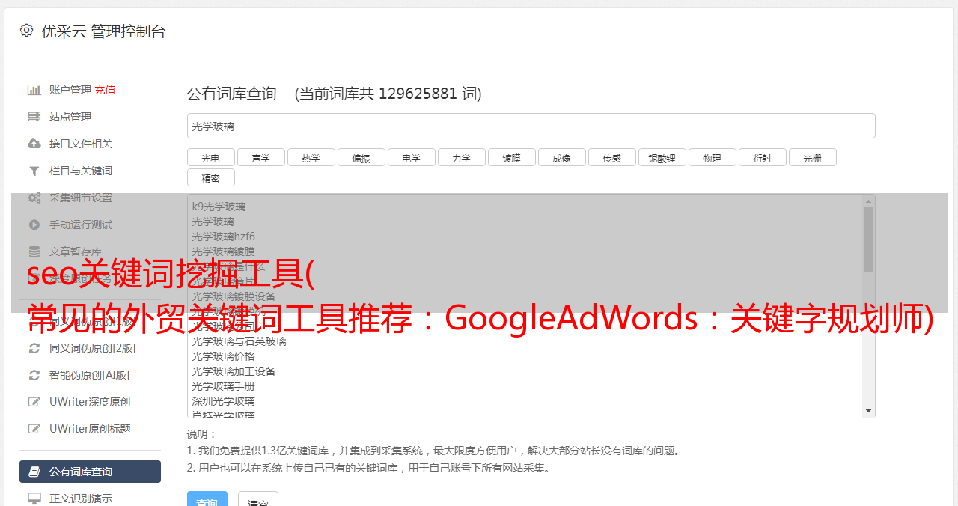958x506 pixels.
Task: Select the 声学 tag button
Action: point(260,157)
